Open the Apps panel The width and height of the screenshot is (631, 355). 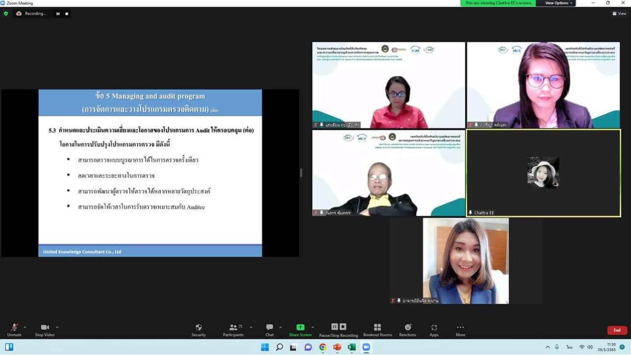click(x=434, y=329)
